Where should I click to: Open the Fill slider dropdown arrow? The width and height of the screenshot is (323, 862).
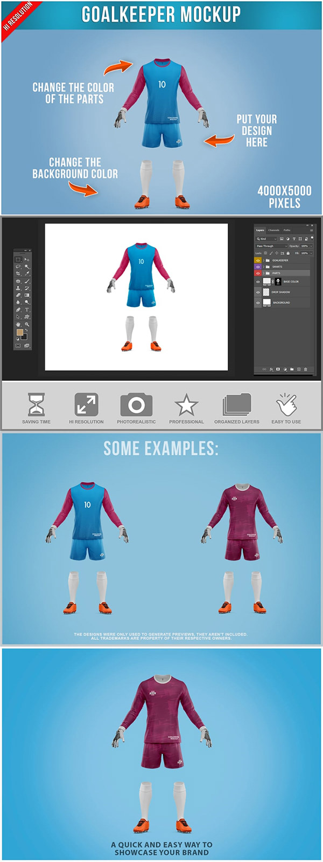click(311, 253)
